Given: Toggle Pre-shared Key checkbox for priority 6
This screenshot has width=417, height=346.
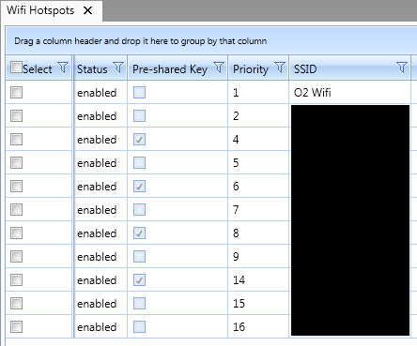Looking at the screenshot, I should (139, 187).
